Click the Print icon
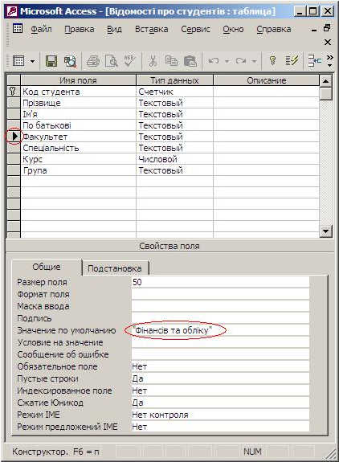This screenshot has height=462, width=339. tap(93, 61)
